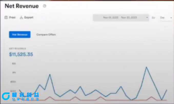The image size is (174, 104).
Task: Switch to the Compare Offers tab
Action: tap(46, 34)
